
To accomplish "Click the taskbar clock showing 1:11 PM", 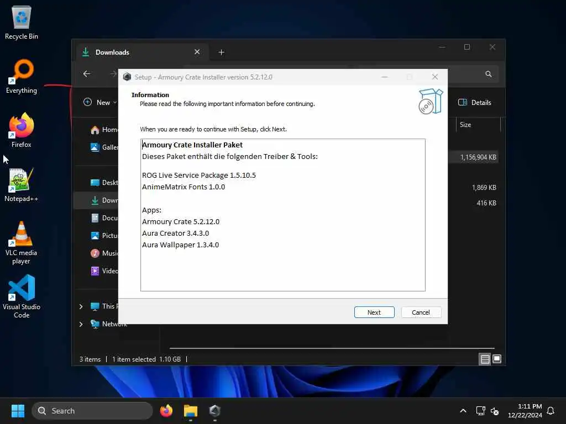I will [x=525, y=411].
